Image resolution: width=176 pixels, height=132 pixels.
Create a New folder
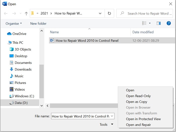(x=38, y=24)
